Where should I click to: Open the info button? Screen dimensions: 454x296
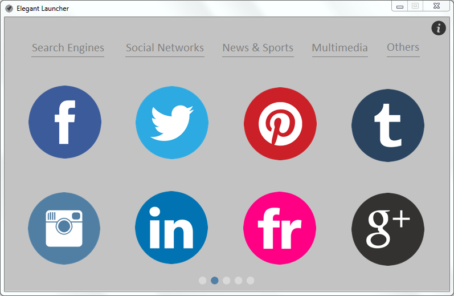tap(439, 28)
